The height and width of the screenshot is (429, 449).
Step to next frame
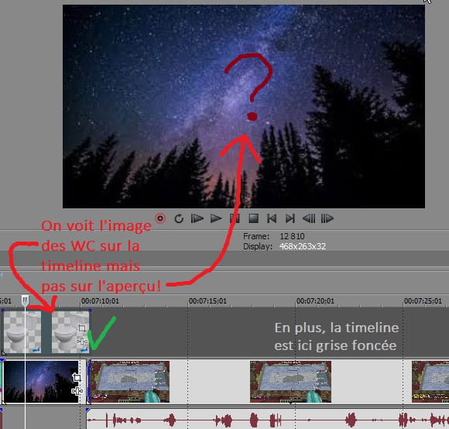pyautogui.click(x=327, y=218)
